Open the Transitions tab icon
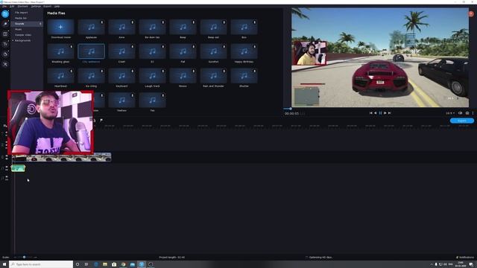The image size is (477, 268). [5, 34]
